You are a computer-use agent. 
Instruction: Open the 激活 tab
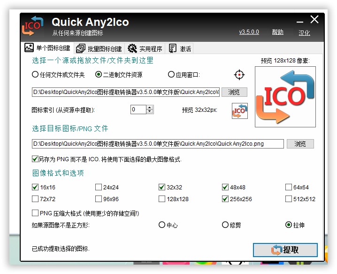179,49
